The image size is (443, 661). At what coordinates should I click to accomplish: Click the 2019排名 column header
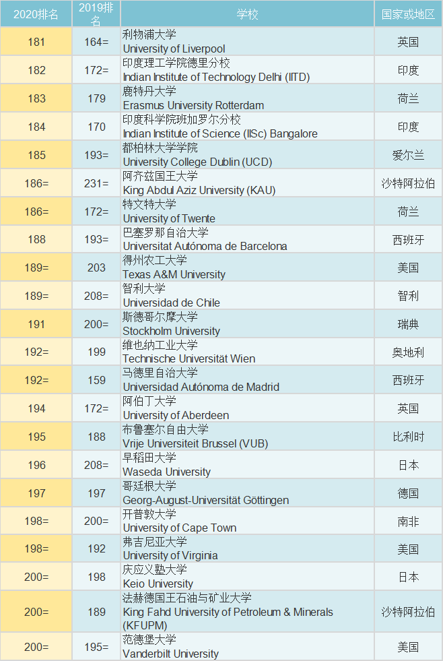click(96, 14)
